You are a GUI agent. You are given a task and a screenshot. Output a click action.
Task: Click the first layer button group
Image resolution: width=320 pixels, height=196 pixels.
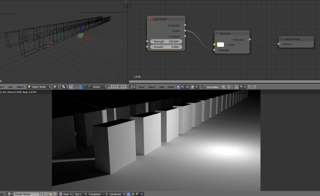(x=114, y=87)
